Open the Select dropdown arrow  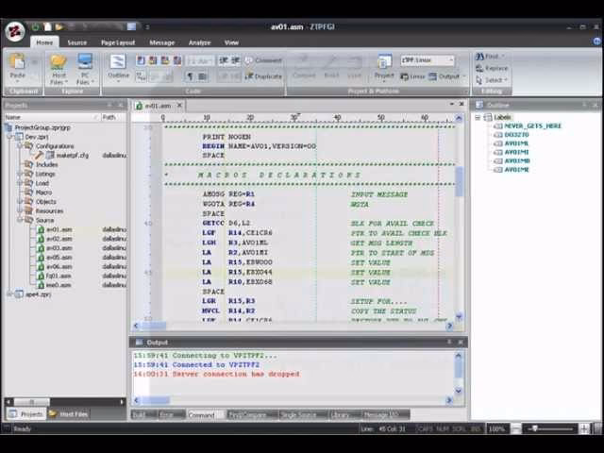click(506, 80)
